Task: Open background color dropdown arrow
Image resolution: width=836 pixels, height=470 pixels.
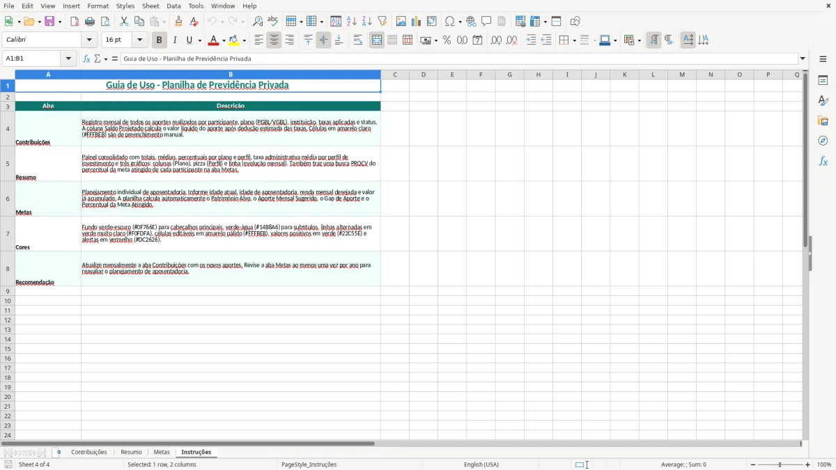Action: pyautogui.click(x=245, y=40)
